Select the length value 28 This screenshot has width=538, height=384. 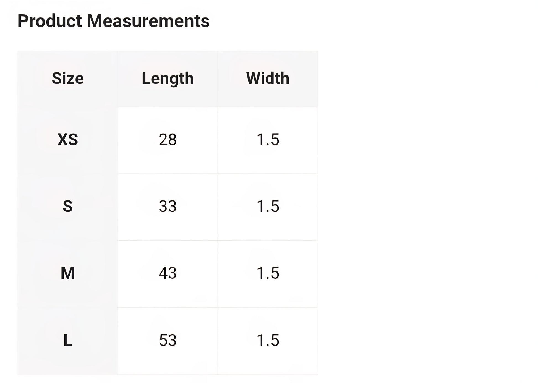168,139
